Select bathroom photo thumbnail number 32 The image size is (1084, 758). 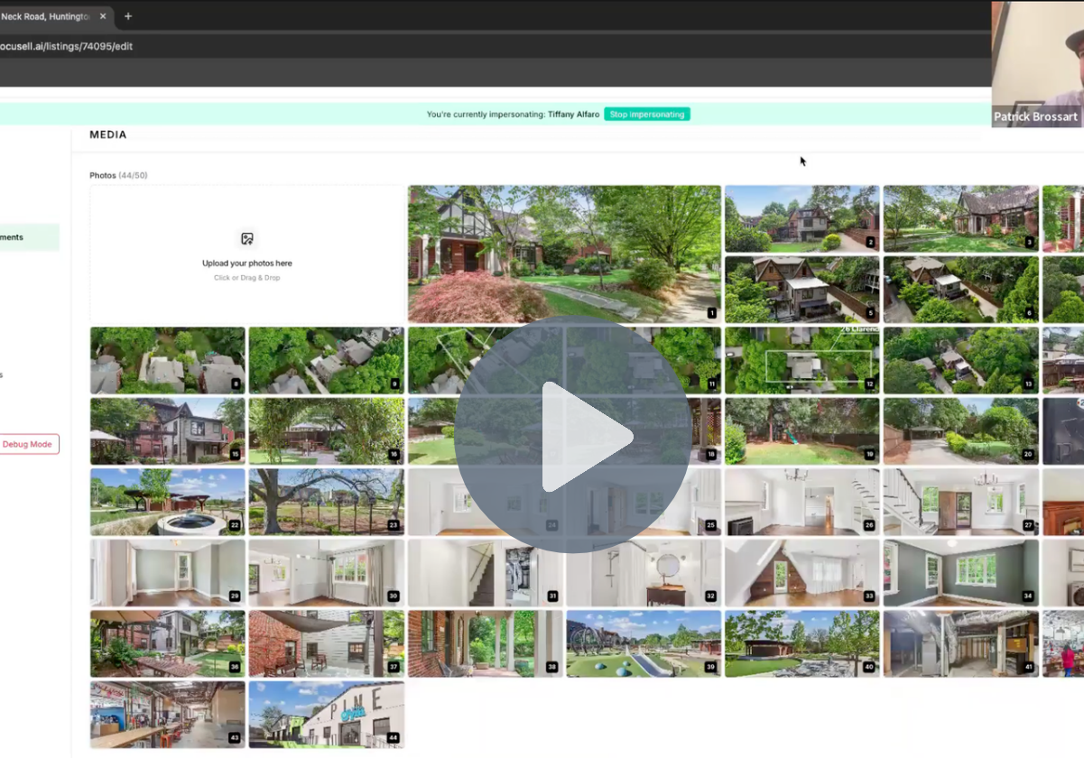point(644,573)
